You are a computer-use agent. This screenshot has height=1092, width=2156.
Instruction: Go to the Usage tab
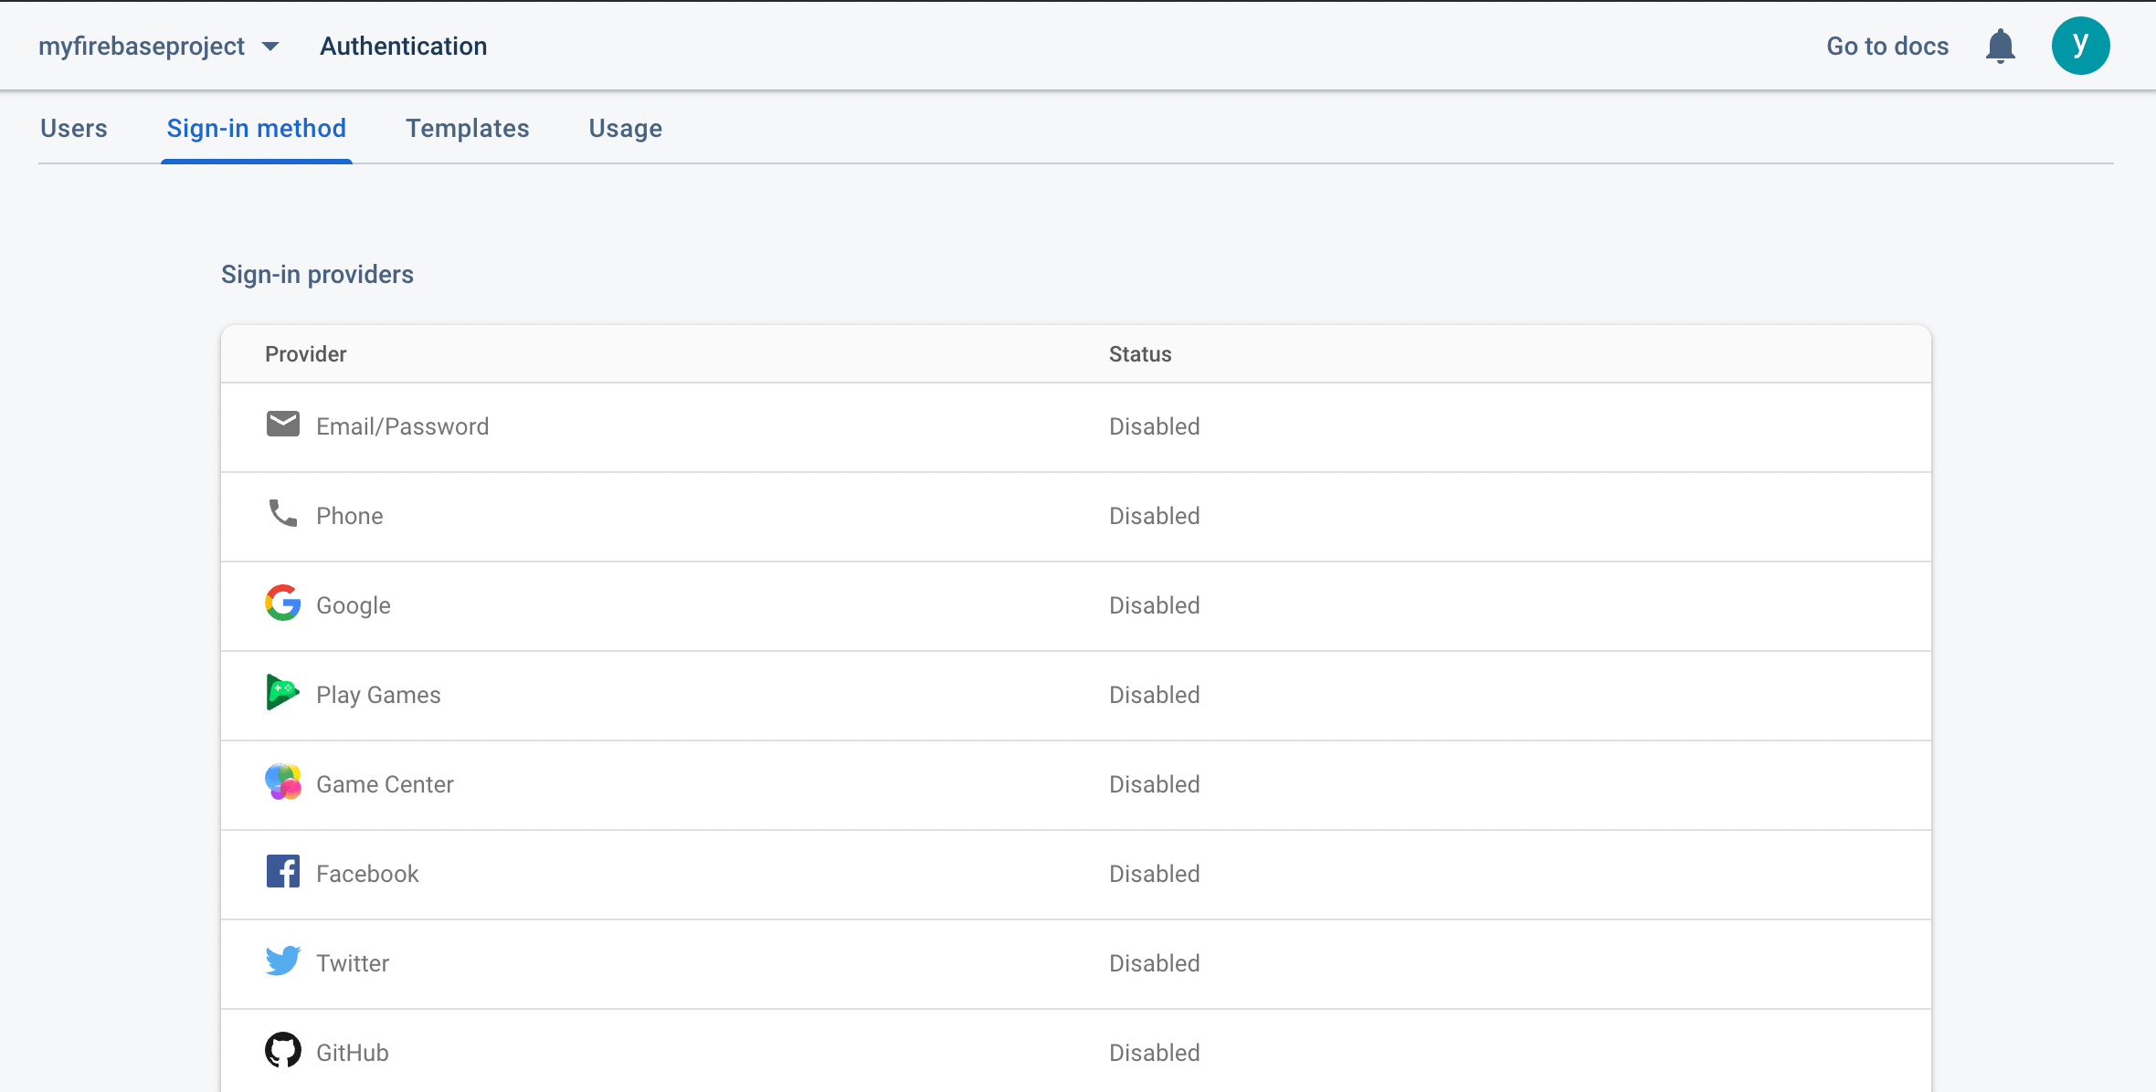tap(625, 129)
